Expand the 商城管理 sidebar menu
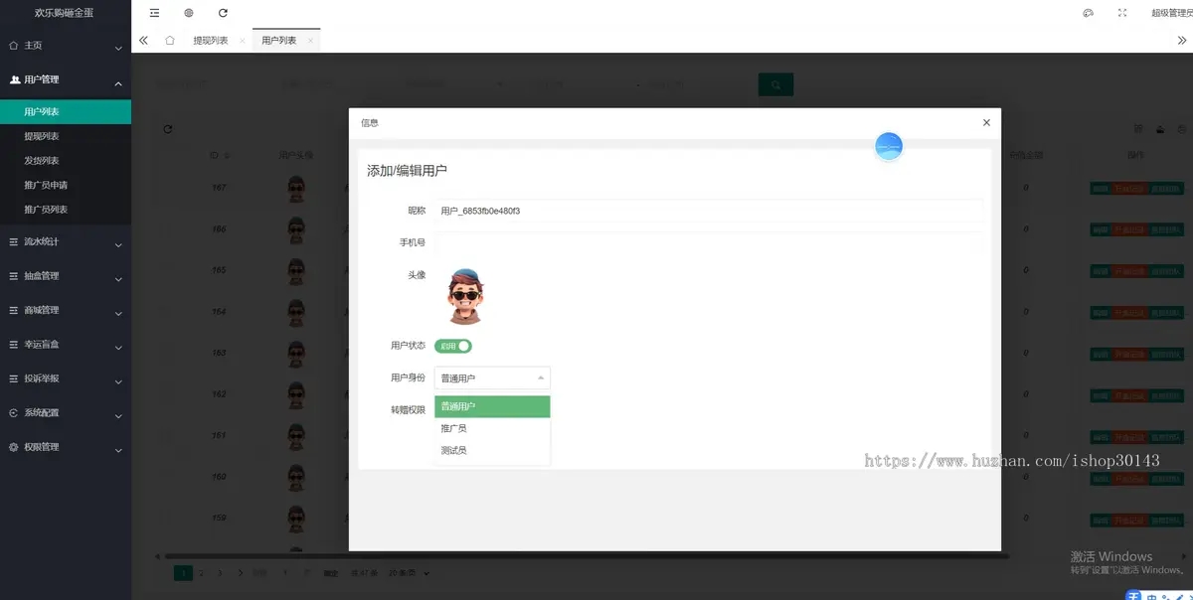Viewport: 1193px width, 600px height. 66,310
